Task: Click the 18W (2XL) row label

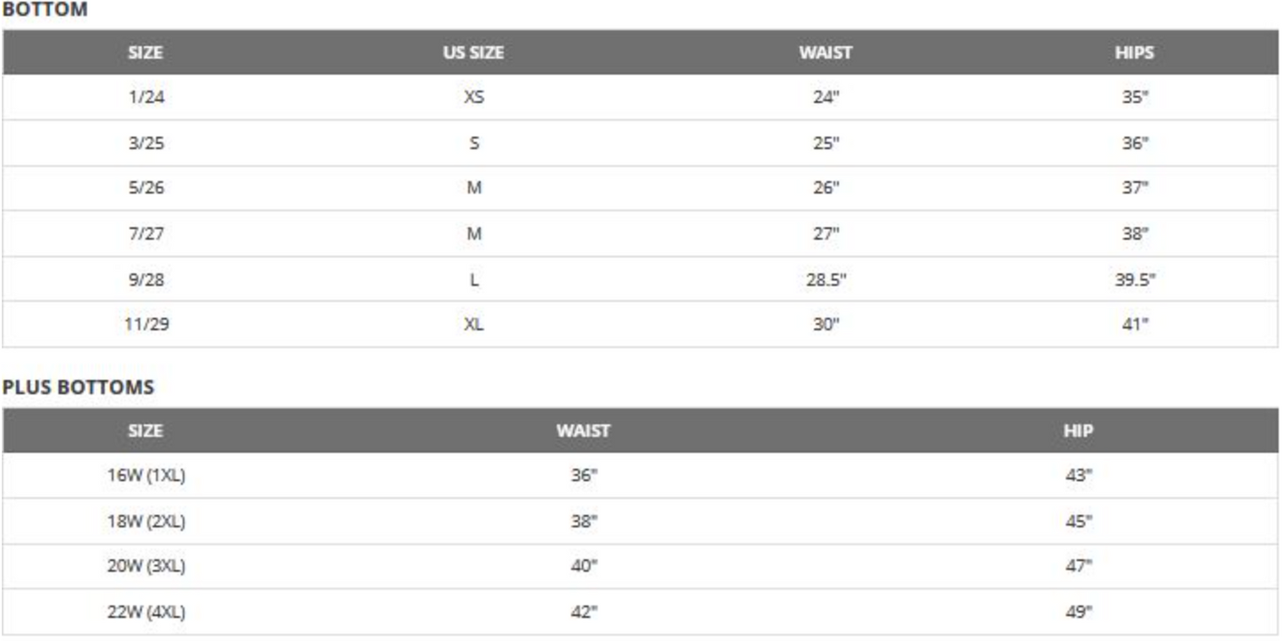Action: (x=146, y=522)
